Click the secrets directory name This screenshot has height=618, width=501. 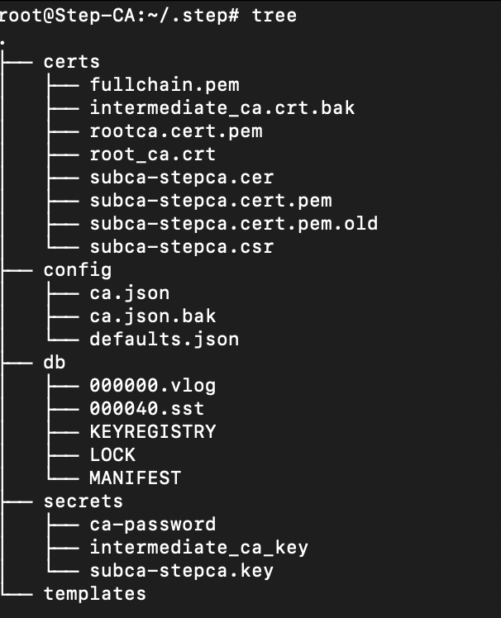[83, 501]
